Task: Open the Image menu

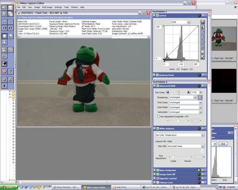Action: pyautogui.click(x=37, y=7)
